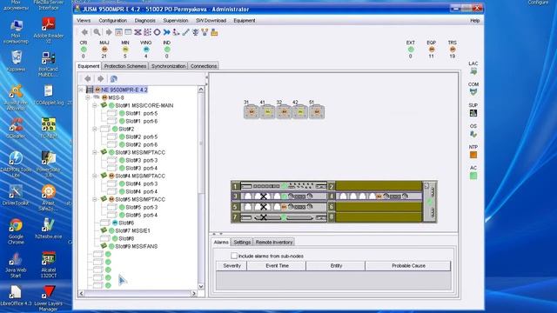Click the blue double-chevron toolbar icon
Viewport: 557px width, 313px height.
(x=166, y=32)
